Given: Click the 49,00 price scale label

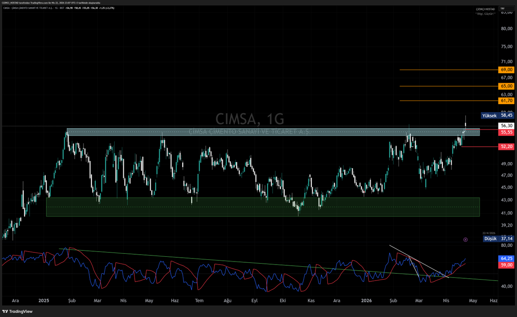Looking at the screenshot, I should 506,164.
